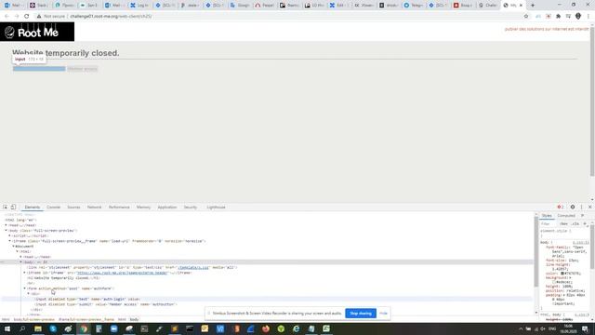Open Windows taskbar search
The height and width of the screenshot is (335, 595).
[22, 328]
